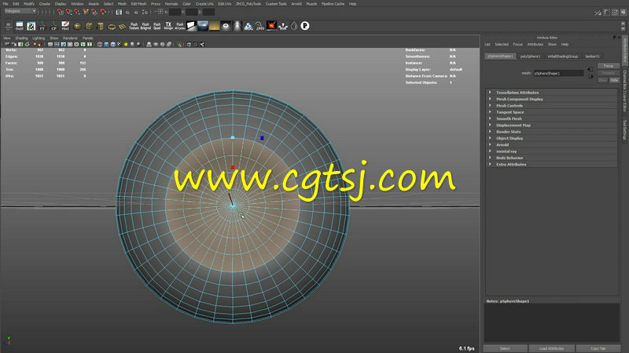
Task: Open the Shading menu in the viewport panel
Action: (22, 38)
